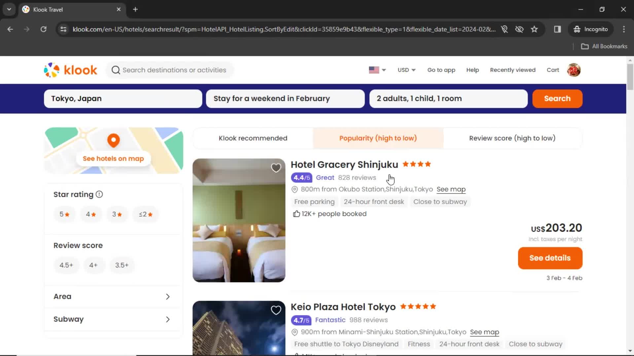
Task: Click the location blocked icon in address bar
Action: (x=504, y=29)
